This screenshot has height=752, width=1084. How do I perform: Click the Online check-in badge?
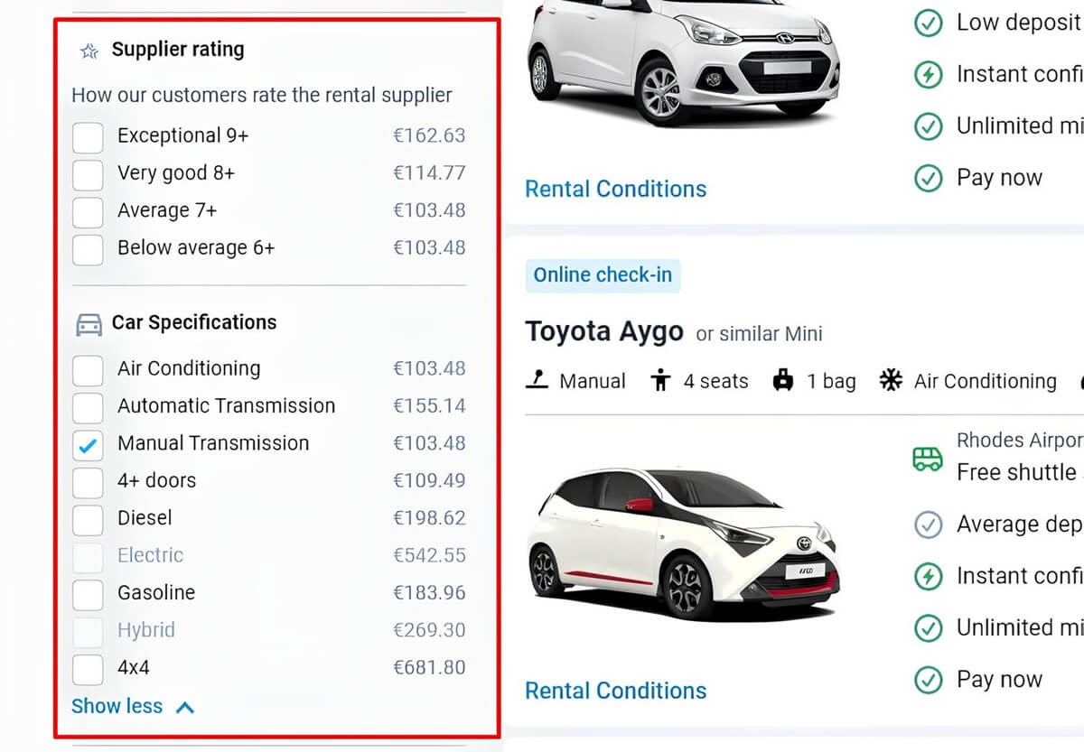603,275
